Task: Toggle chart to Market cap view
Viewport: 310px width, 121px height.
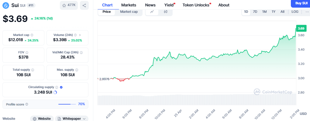Action: 129,12
